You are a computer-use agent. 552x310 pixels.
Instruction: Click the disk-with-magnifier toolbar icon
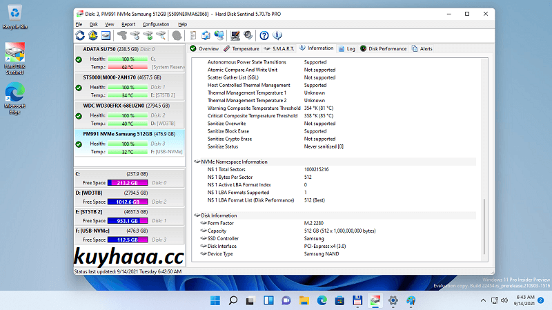[x=161, y=35]
